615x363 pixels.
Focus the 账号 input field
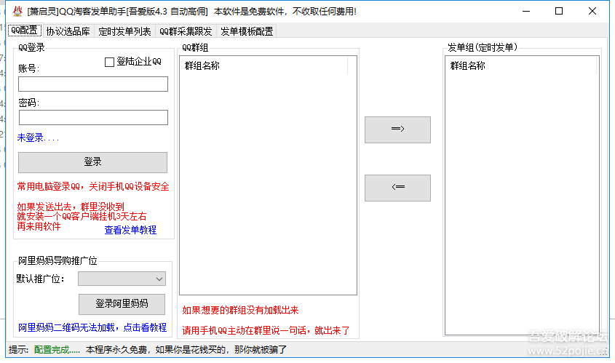click(x=93, y=84)
